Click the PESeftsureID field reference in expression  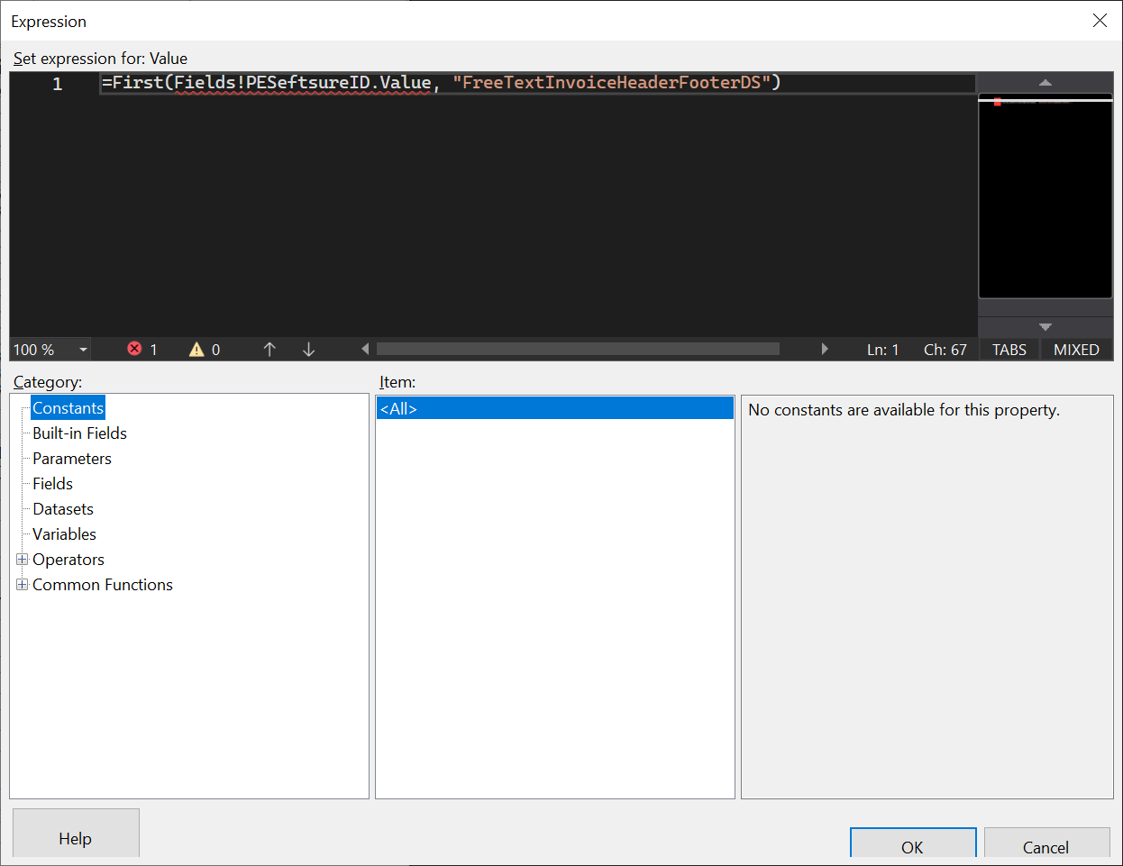(x=307, y=83)
